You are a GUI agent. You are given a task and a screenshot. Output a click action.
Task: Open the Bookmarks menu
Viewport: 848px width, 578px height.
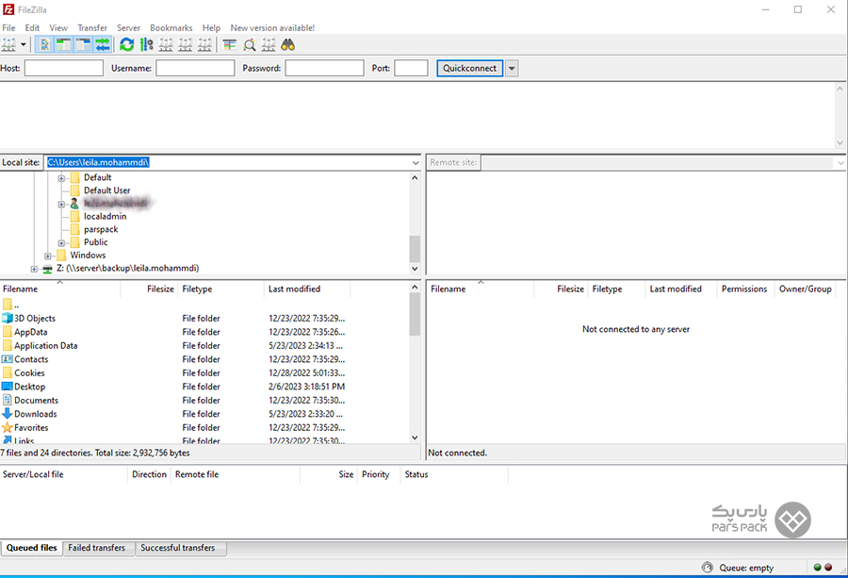[171, 27]
